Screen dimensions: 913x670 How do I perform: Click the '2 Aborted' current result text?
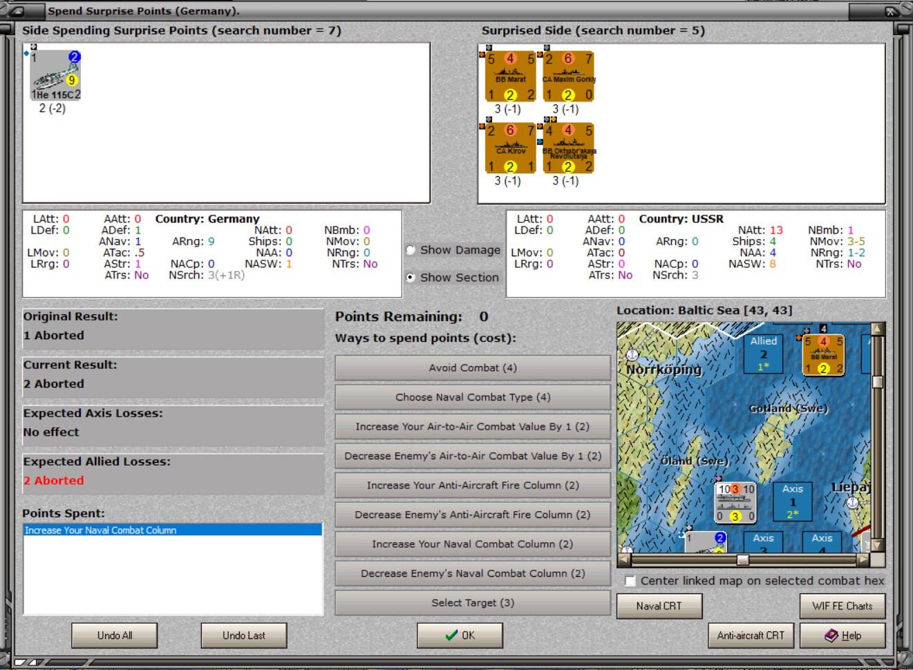(54, 383)
